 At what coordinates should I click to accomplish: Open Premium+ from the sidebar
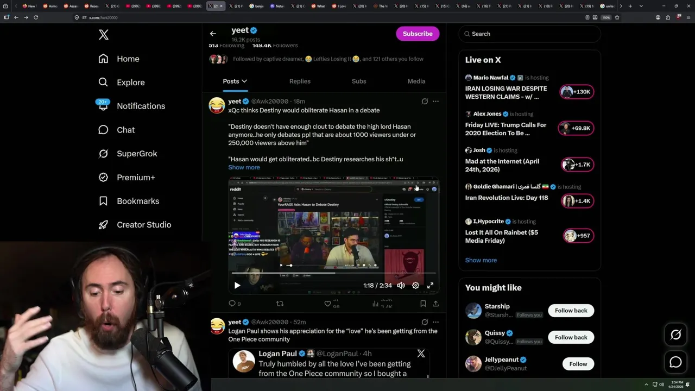pos(127,177)
